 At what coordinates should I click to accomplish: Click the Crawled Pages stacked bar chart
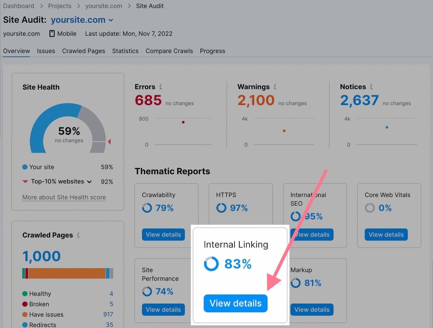pos(68,273)
